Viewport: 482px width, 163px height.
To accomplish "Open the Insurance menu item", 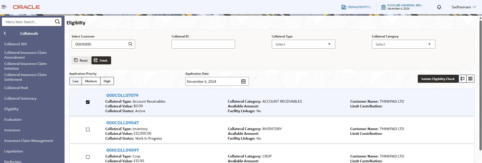I will [x=12, y=130].
